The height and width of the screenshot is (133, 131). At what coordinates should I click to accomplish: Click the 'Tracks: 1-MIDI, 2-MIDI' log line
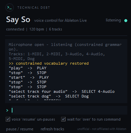[x=57, y=56]
